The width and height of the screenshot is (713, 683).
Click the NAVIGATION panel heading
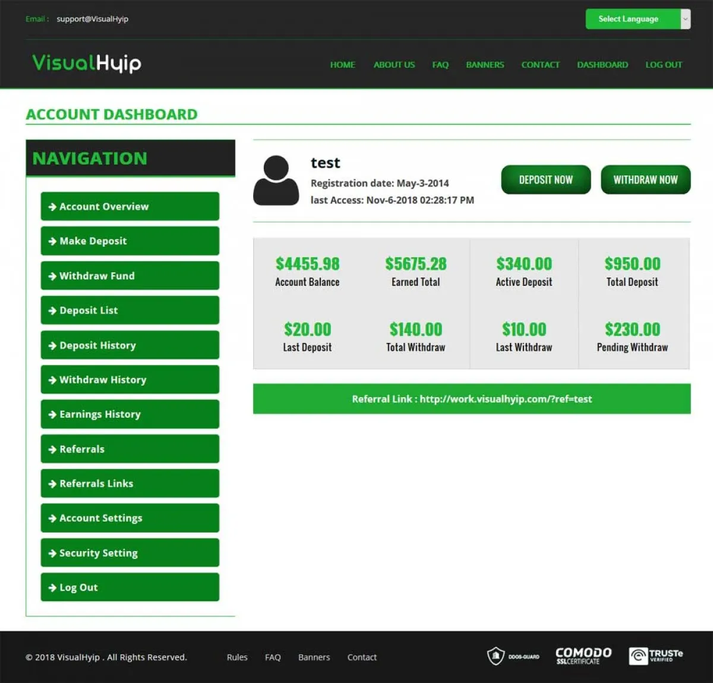click(x=90, y=158)
